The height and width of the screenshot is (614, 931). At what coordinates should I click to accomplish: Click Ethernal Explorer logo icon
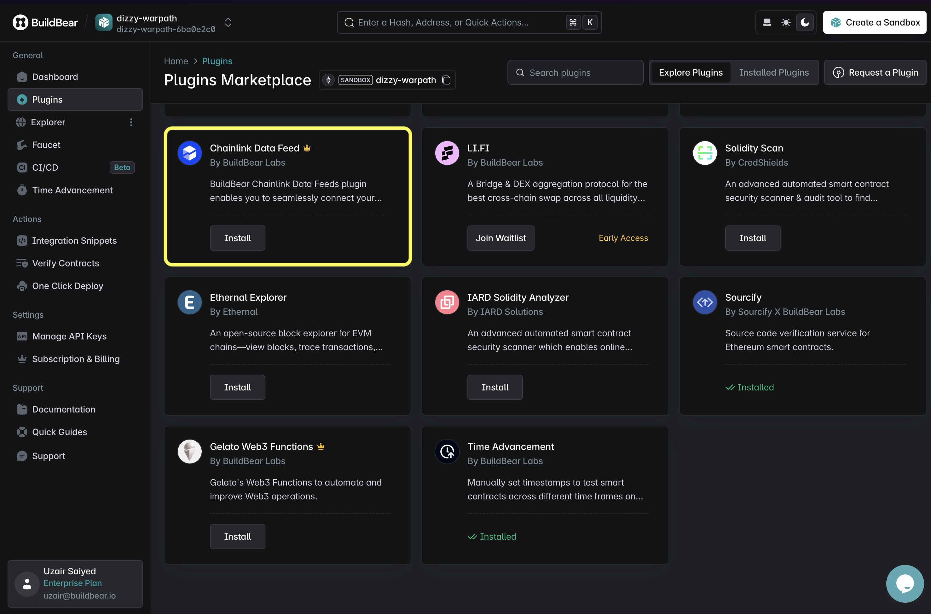190,302
